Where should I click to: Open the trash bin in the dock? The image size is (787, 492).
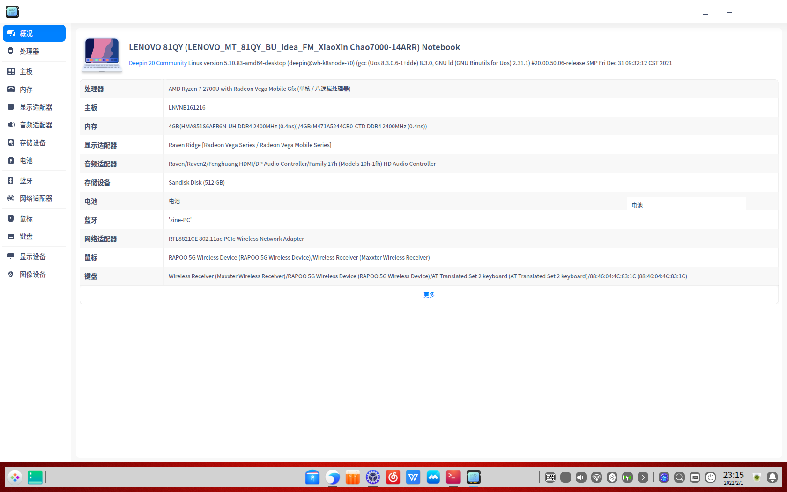[757, 477]
